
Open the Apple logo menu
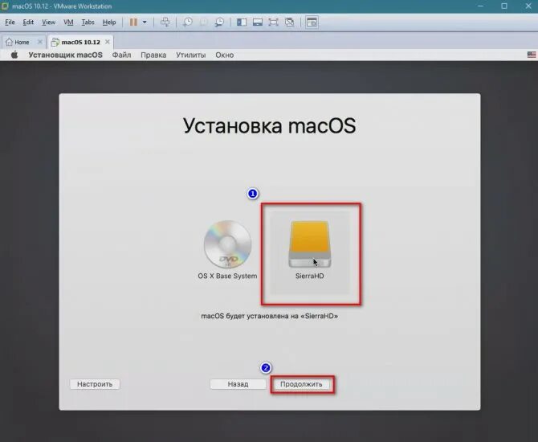coord(14,55)
